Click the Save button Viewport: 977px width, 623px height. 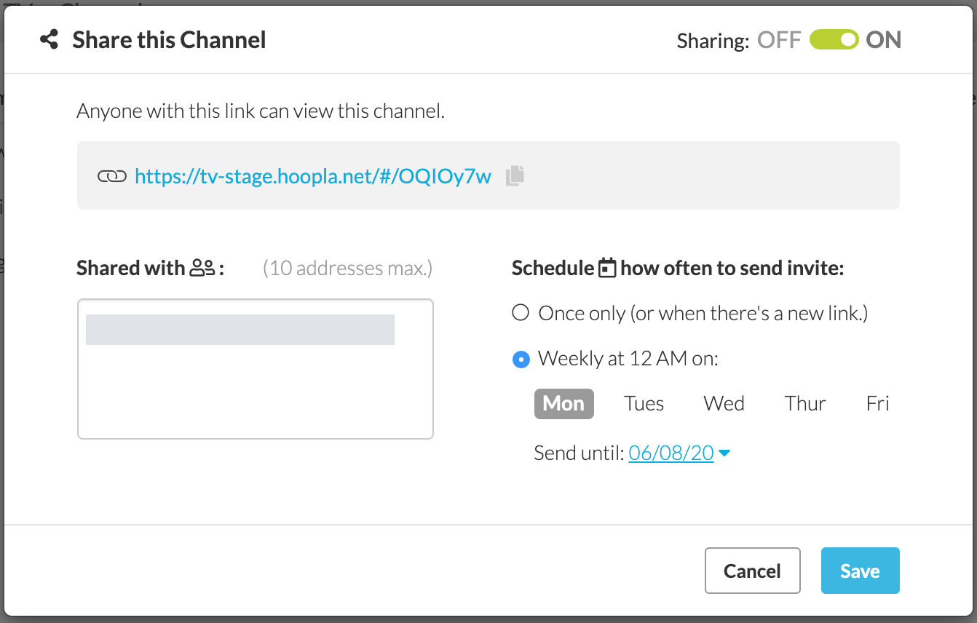(x=861, y=571)
